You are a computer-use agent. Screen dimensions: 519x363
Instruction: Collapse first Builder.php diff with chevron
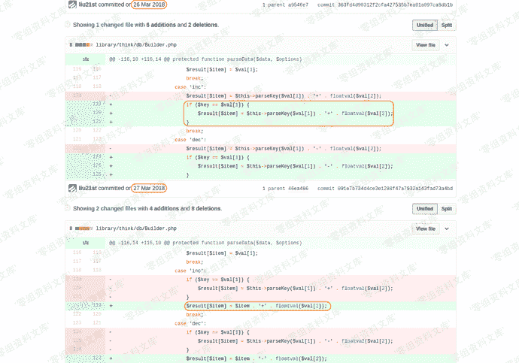pyautogui.click(x=447, y=45)
